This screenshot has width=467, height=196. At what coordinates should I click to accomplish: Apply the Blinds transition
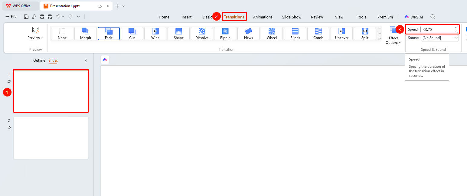(x=295, y=34)
